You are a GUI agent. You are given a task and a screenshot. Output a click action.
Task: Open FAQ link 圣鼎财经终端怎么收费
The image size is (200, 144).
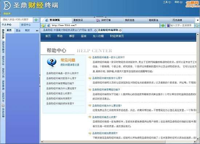pos(59,94)
